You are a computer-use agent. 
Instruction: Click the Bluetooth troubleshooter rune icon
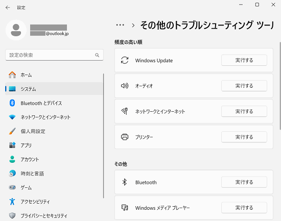pyautogui.click(x=124, y=182)
